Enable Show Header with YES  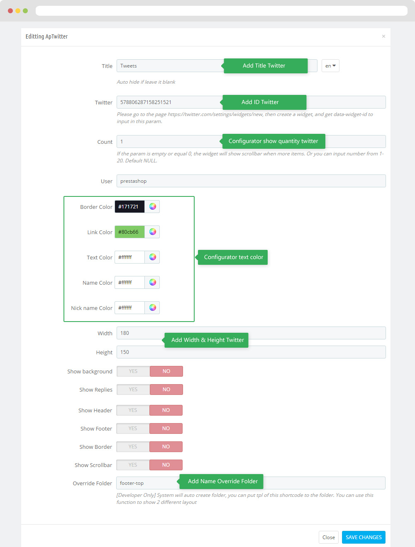point(133,410)
